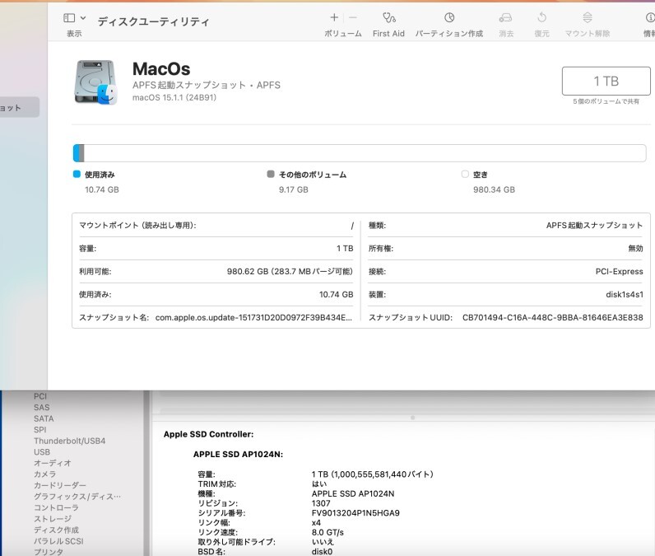Select SATA in System Information sidebar
Viewport: 655px width, 556px height.
point(44,418)
